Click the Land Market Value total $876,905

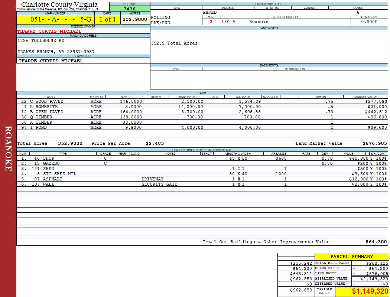pos(374,143)
